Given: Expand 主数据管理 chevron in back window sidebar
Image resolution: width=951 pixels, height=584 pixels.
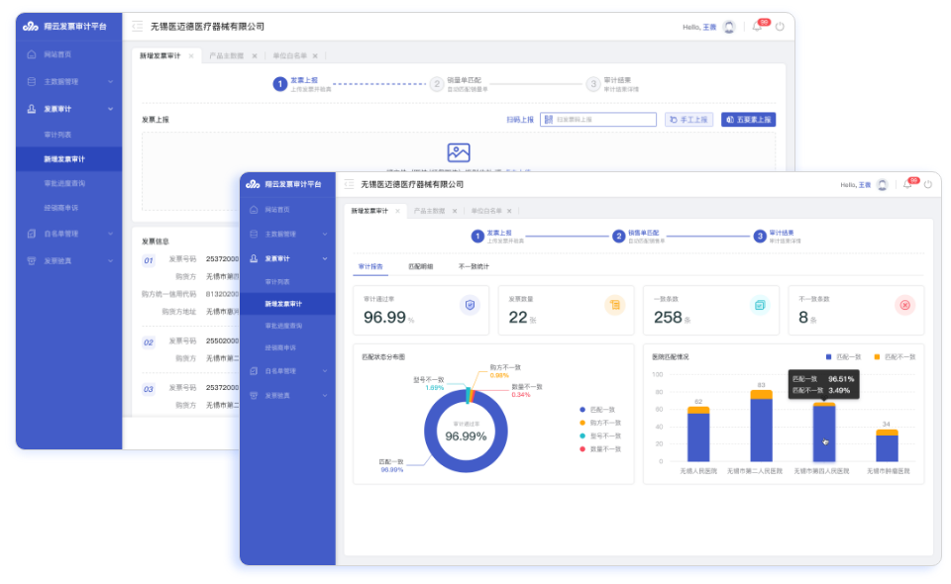Looking at the screenshot, I should pyautogui.click(x=110, y=82).
